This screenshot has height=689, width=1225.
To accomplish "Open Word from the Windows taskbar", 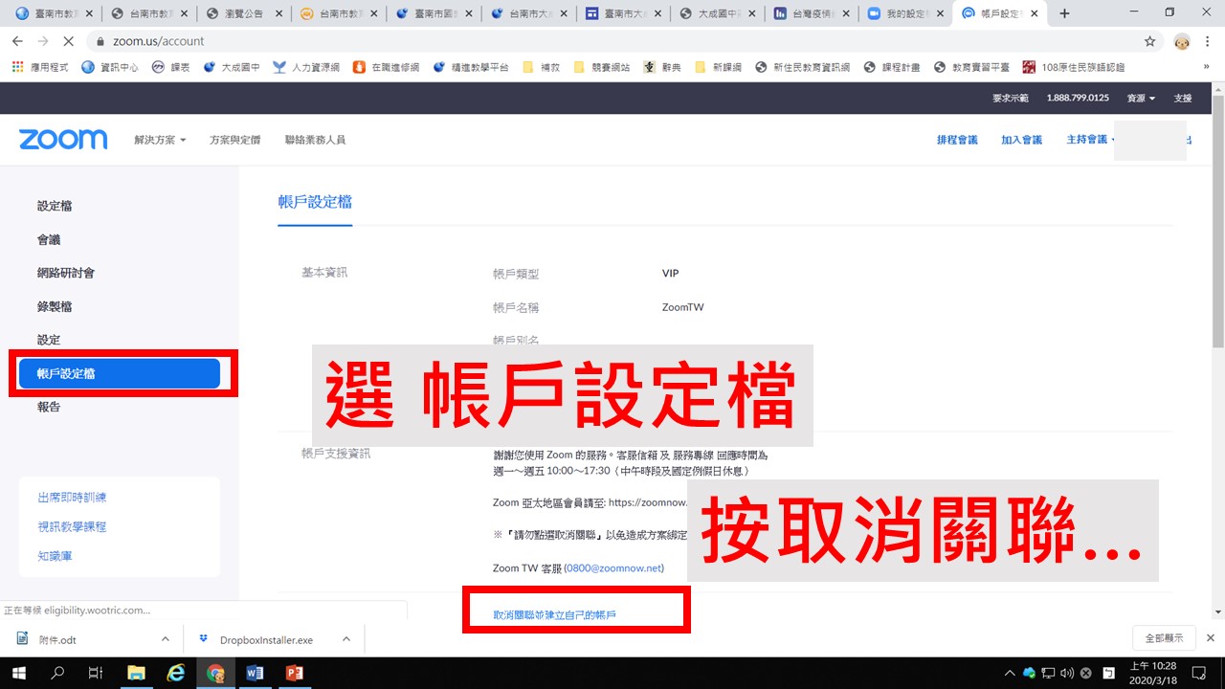I will pyautogui.click(x=255, y=673).
